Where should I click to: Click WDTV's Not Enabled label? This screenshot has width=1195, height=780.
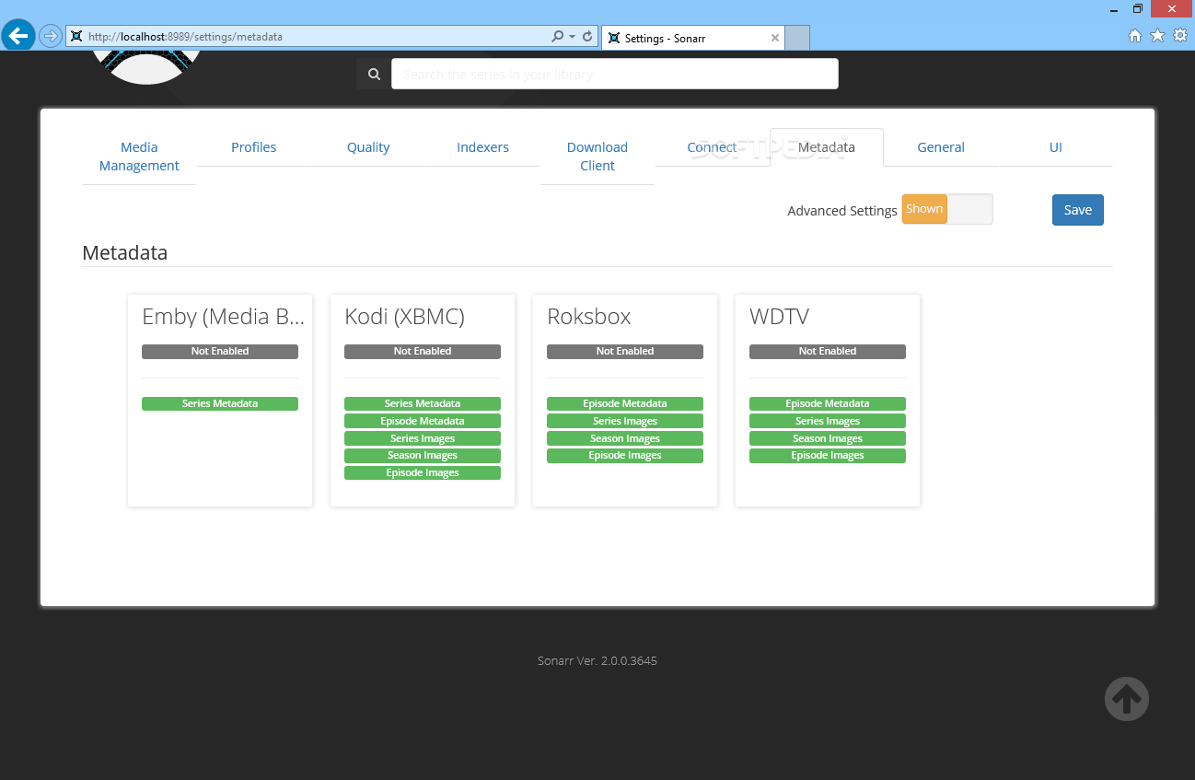pos(828,352)
